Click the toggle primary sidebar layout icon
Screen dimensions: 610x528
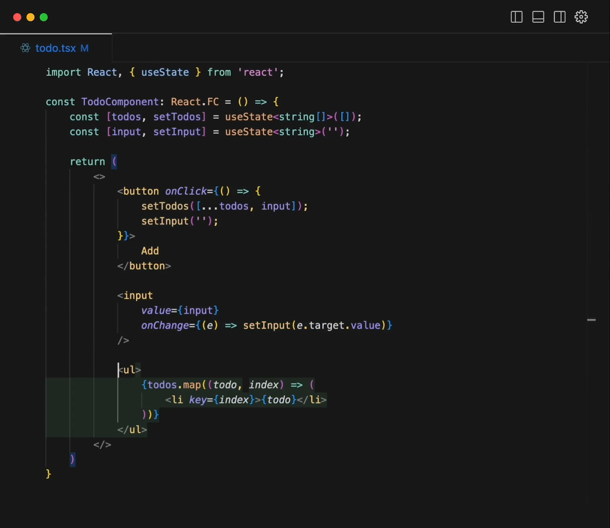tap(516, 17)
